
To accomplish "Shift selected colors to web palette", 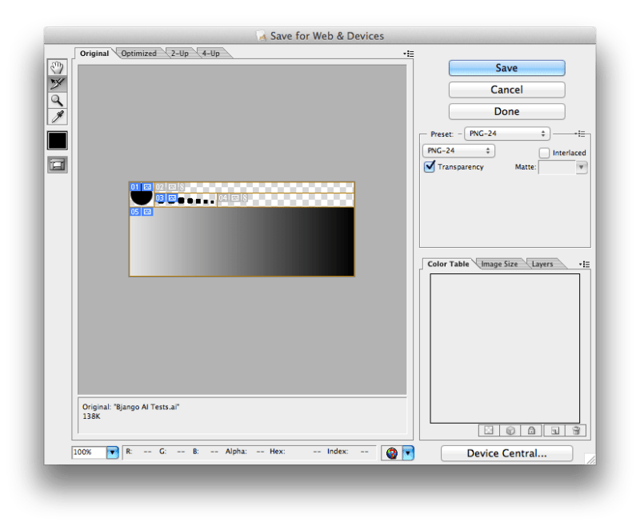I will pyautogui.click(x=510, y=430).
